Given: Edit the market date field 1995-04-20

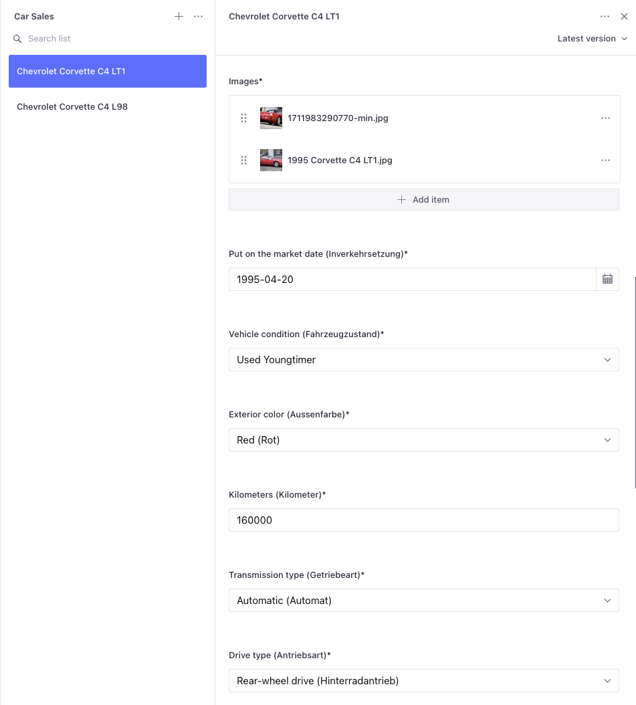Looking at the screenshot, I should click(412, 279).
